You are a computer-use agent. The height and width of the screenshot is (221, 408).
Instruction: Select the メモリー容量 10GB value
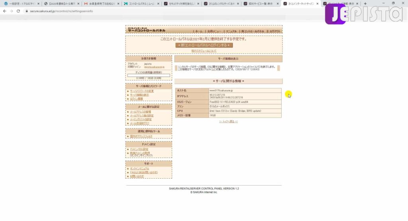[213, 115]
